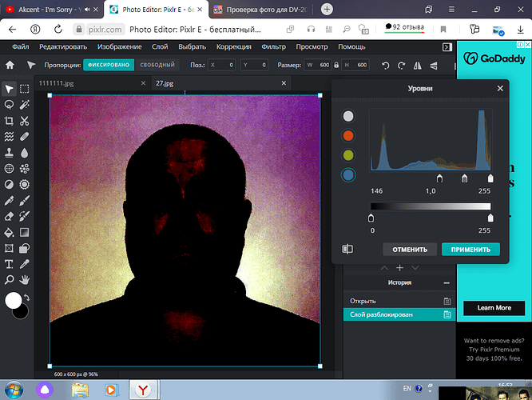Toggle before/after compare in Levels dialog

pyautogui.click(x=347, y=249)
